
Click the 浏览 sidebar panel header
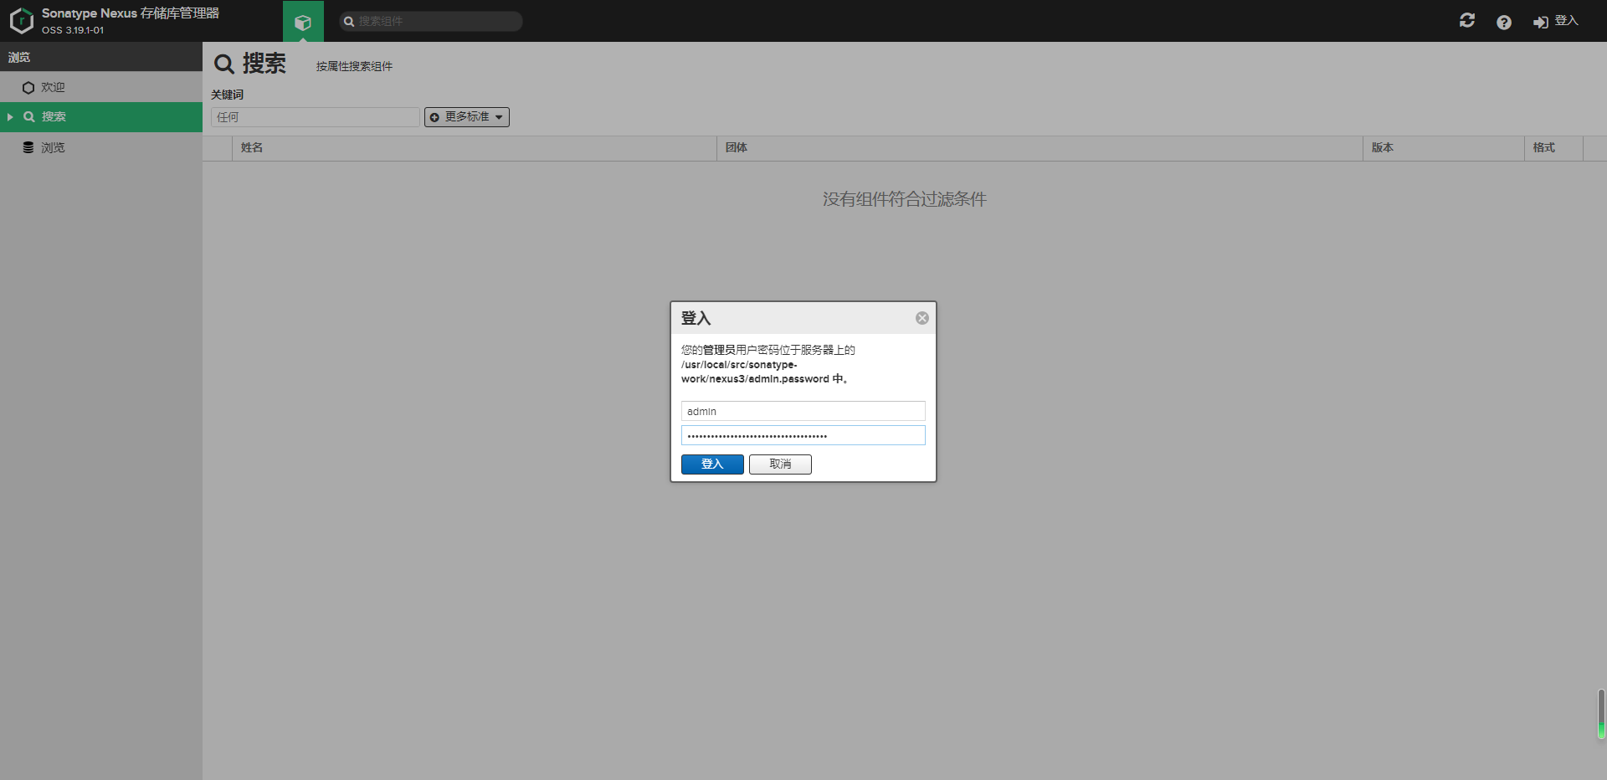coord(101,57)
